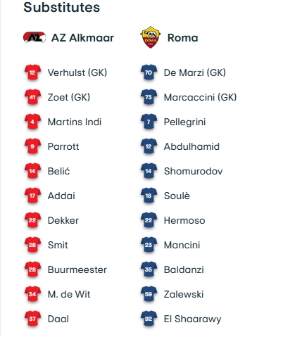
Task: Open the Roma team name link
Action: (183, 38)
